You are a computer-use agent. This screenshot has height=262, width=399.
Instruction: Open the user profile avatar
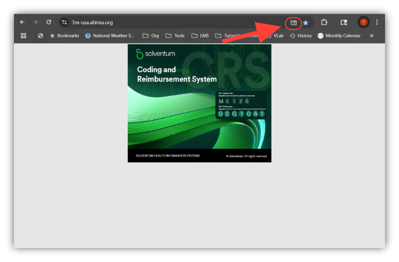coord(363,22)
